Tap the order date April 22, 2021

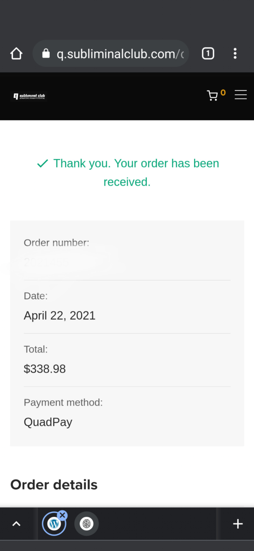coord(59,316)
